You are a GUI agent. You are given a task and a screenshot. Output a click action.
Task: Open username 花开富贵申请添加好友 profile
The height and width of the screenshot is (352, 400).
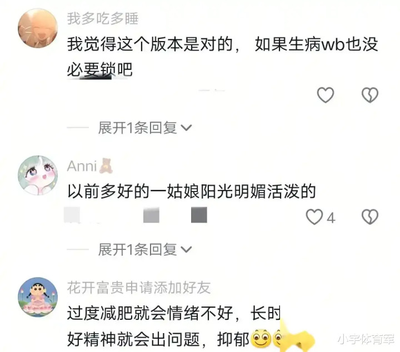pos(139,288)
